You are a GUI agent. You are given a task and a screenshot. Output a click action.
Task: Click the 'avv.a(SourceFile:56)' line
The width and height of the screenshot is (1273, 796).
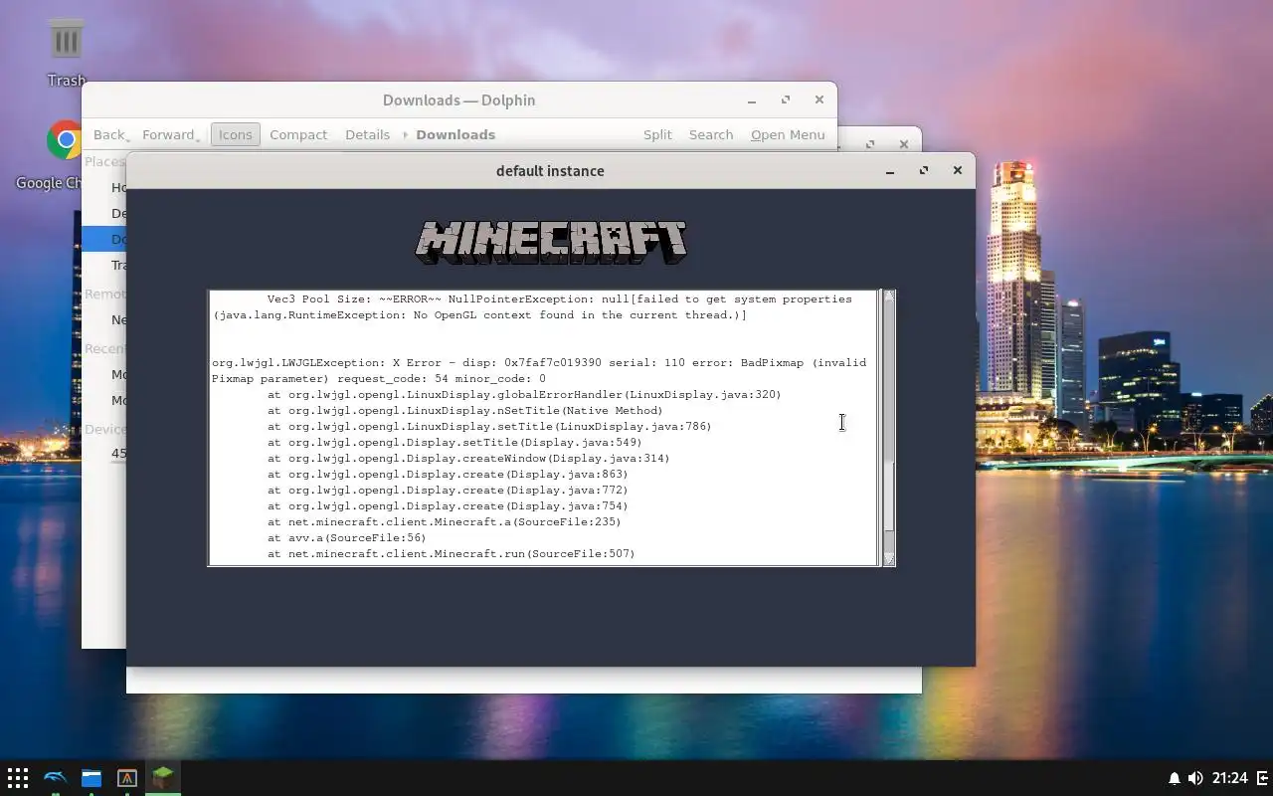pos(346,537)
